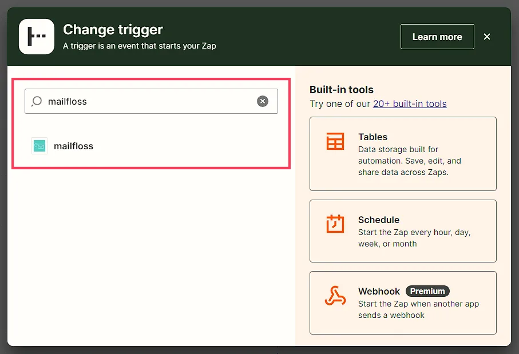Choose the Webhook tool title
This screenshot has width=519, height=354.
pyautogui.click(x=379, y=292)
